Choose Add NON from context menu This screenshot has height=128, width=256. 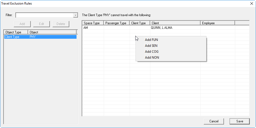pyautogui.click(x=171, y=58)
